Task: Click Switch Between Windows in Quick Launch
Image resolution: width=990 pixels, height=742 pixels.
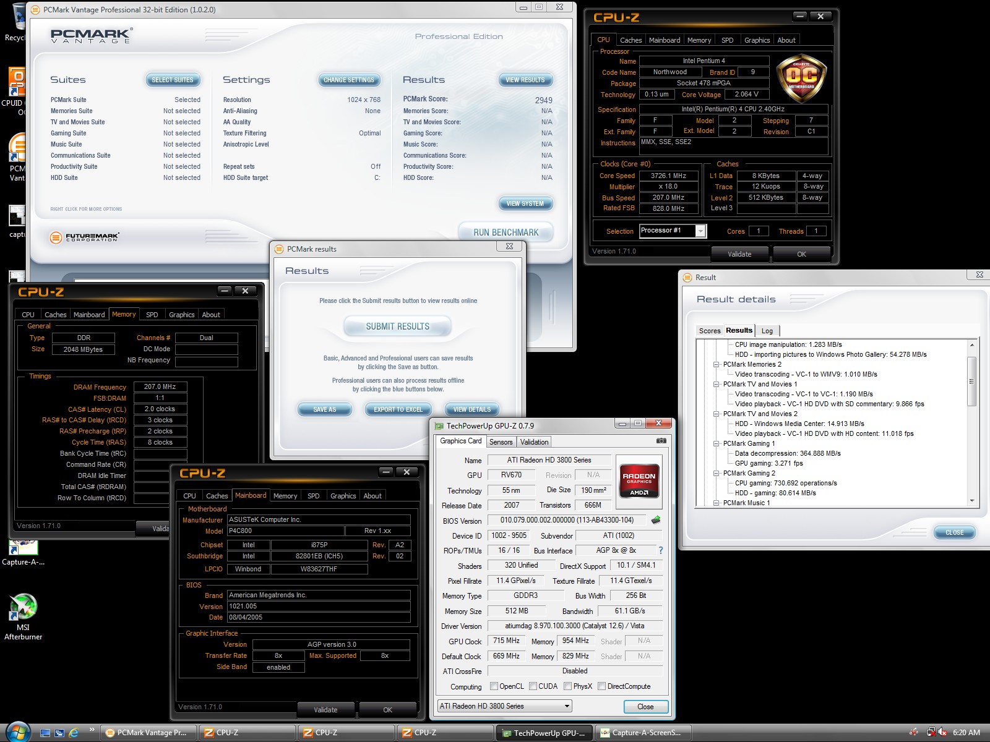Action: 59,733
